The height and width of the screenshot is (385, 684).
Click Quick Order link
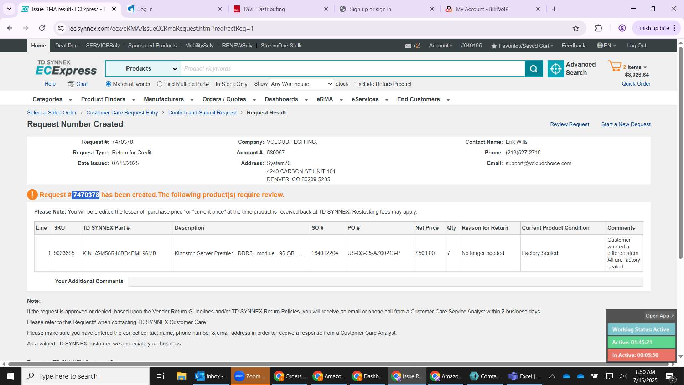click(x=636, y=84)
